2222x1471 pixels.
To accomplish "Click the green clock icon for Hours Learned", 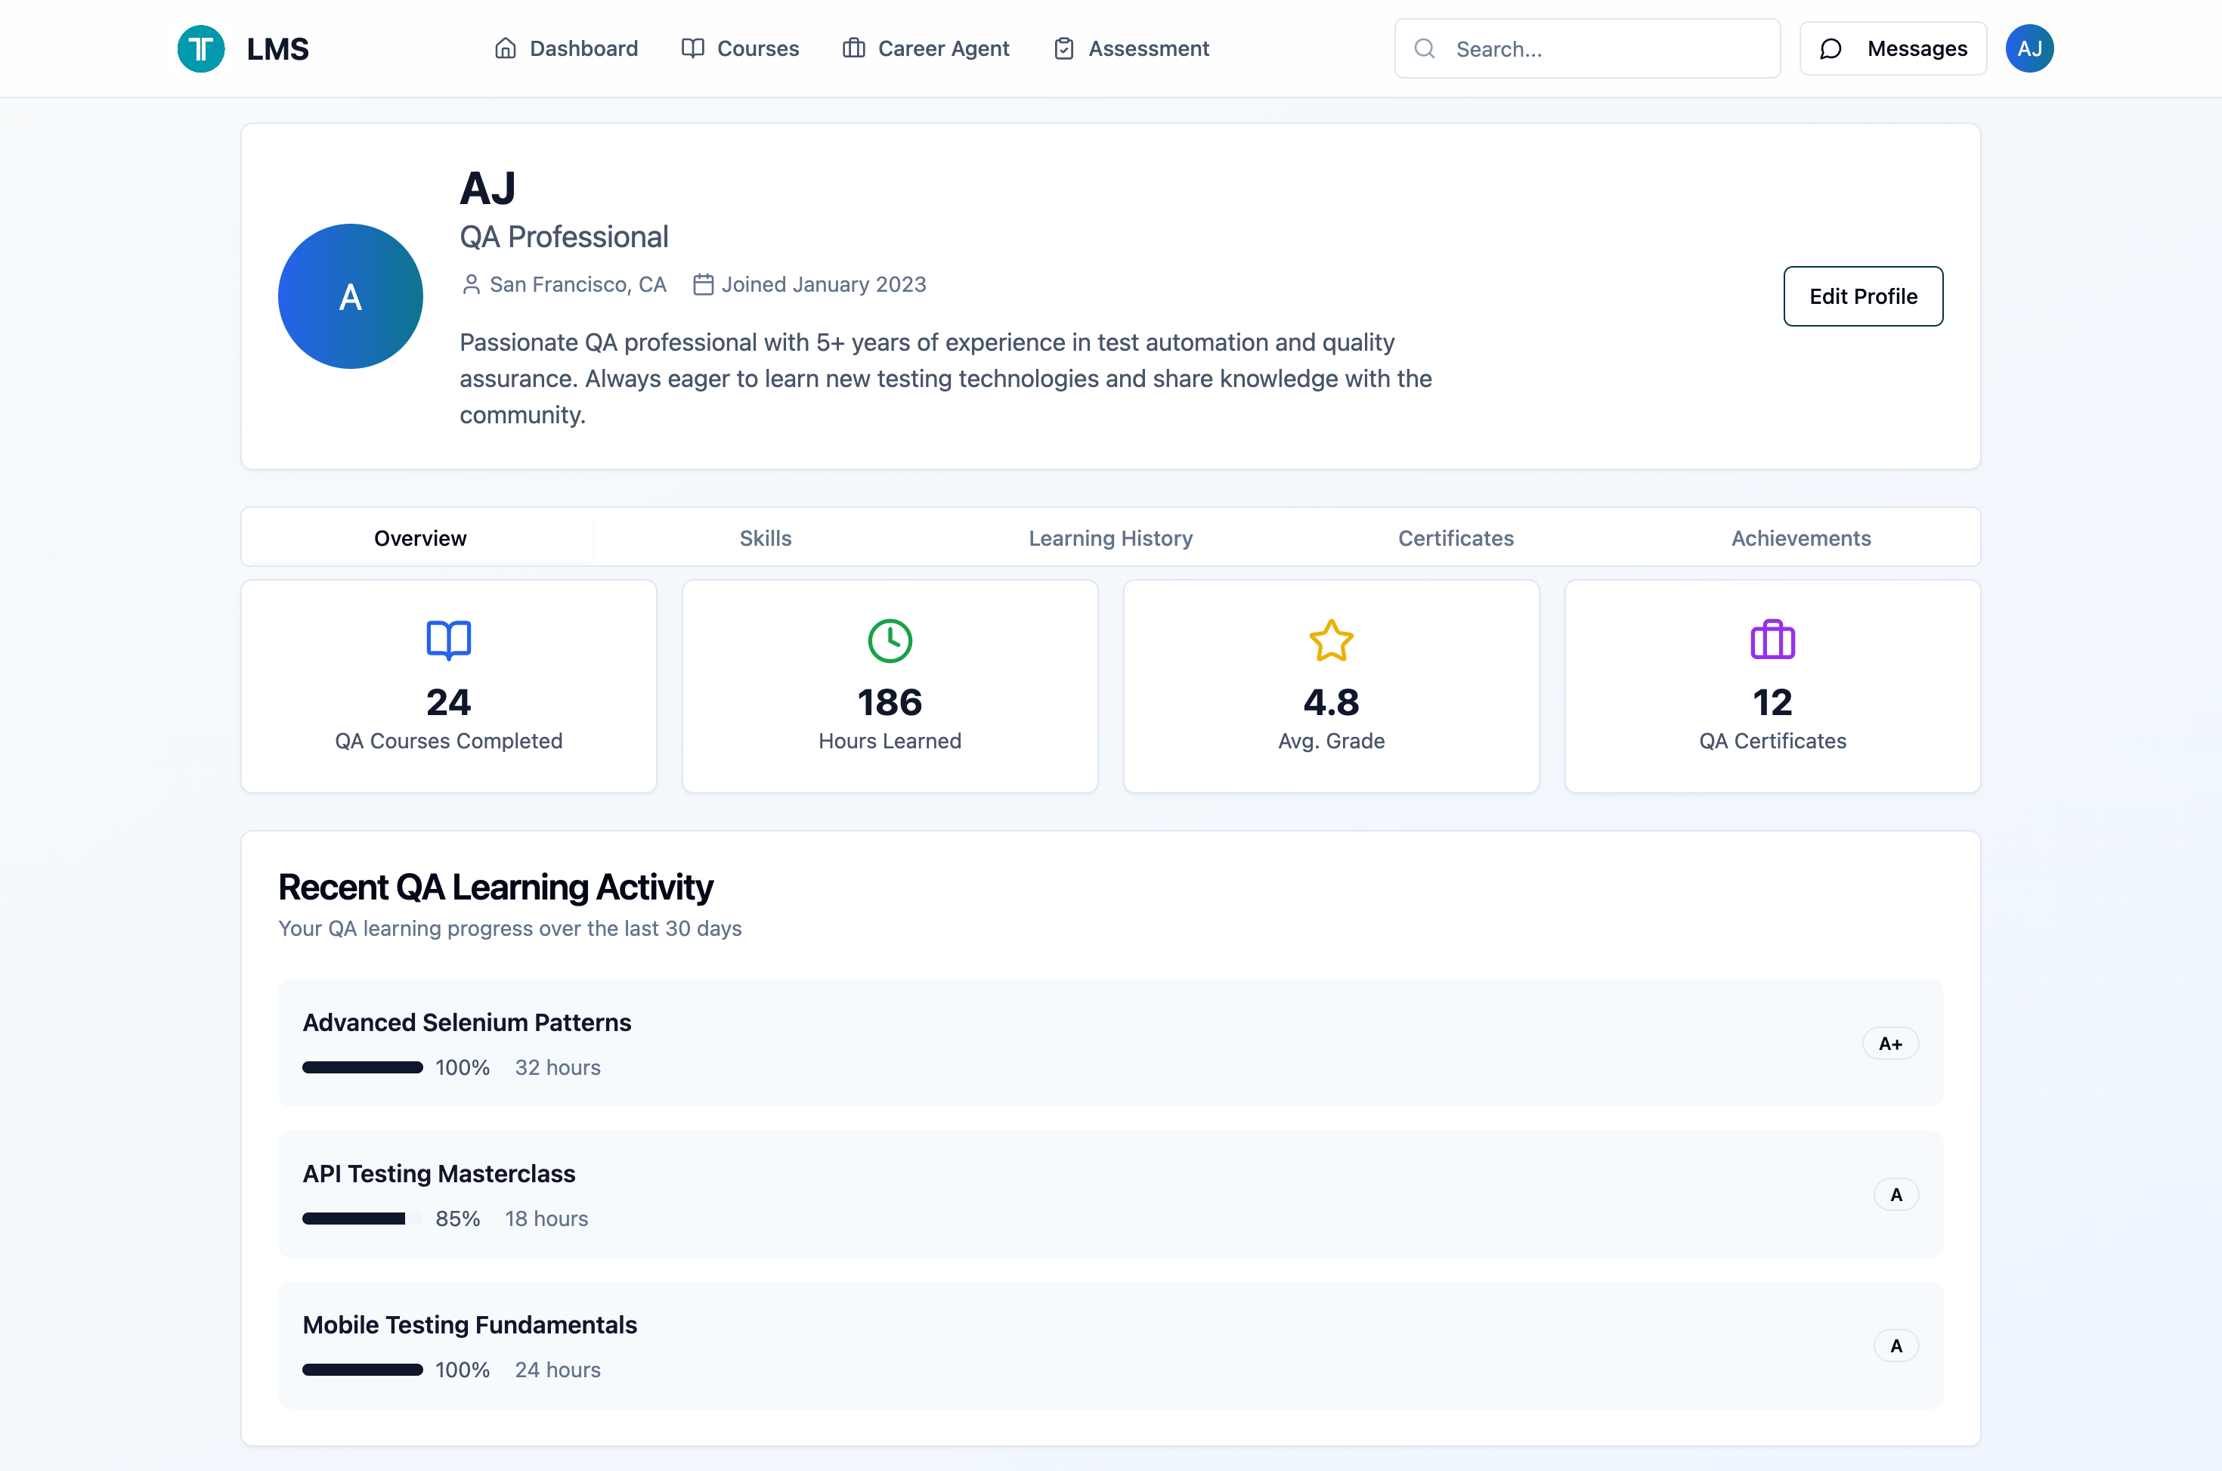I will click(x=890, y=641).
